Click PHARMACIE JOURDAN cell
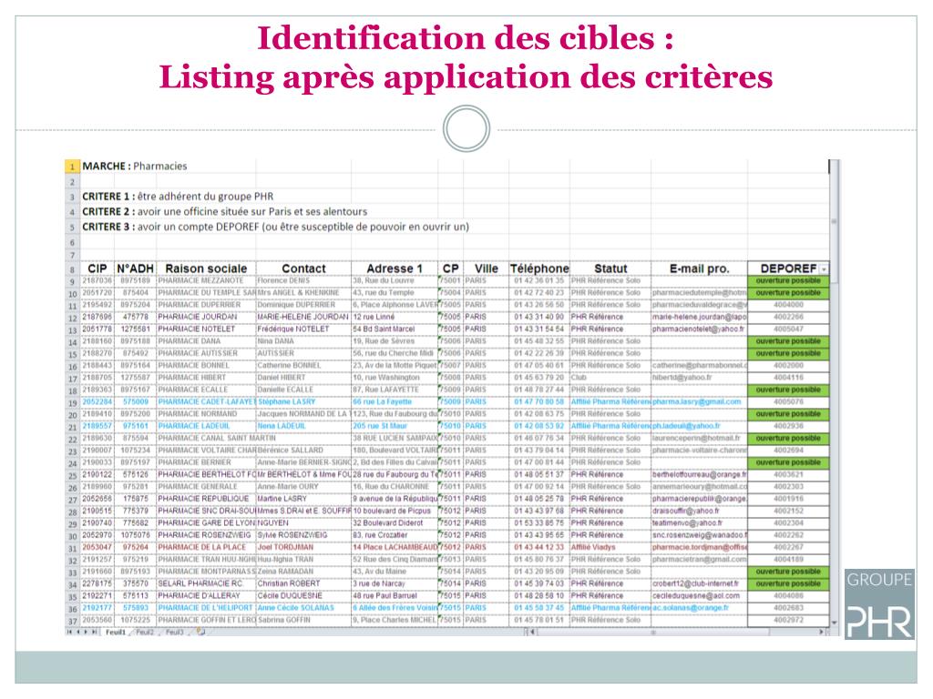This screenshot has width=933, height=699. click(206, 317)
